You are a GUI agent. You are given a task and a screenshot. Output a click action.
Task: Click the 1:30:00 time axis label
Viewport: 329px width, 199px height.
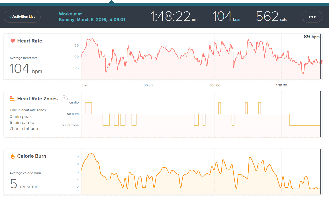(x=281, y=85)
